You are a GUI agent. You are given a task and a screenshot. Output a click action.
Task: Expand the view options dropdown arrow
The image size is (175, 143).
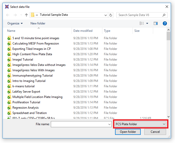pyautogui.click(x=147, y=23)
